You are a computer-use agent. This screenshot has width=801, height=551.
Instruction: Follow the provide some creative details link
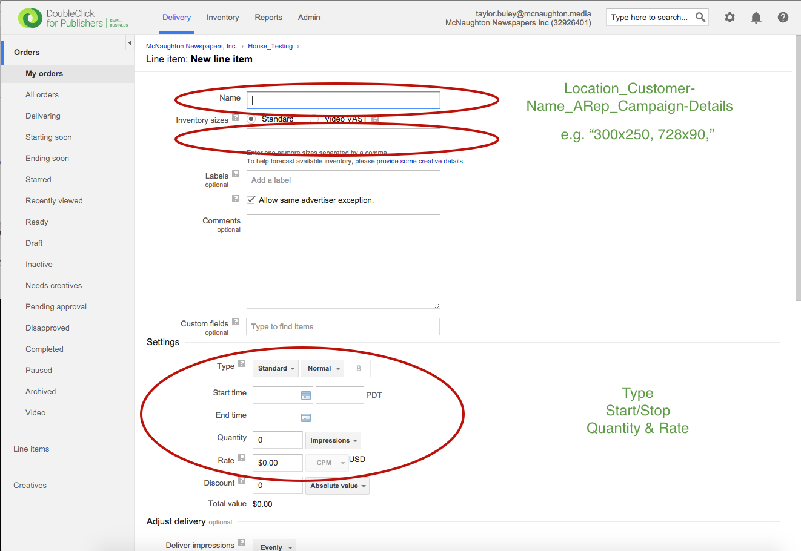pyautogui.click(x=419, y=161)
